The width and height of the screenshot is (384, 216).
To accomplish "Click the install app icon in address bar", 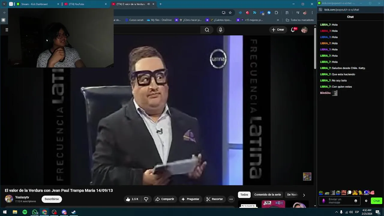I will (x=223, y=13).
